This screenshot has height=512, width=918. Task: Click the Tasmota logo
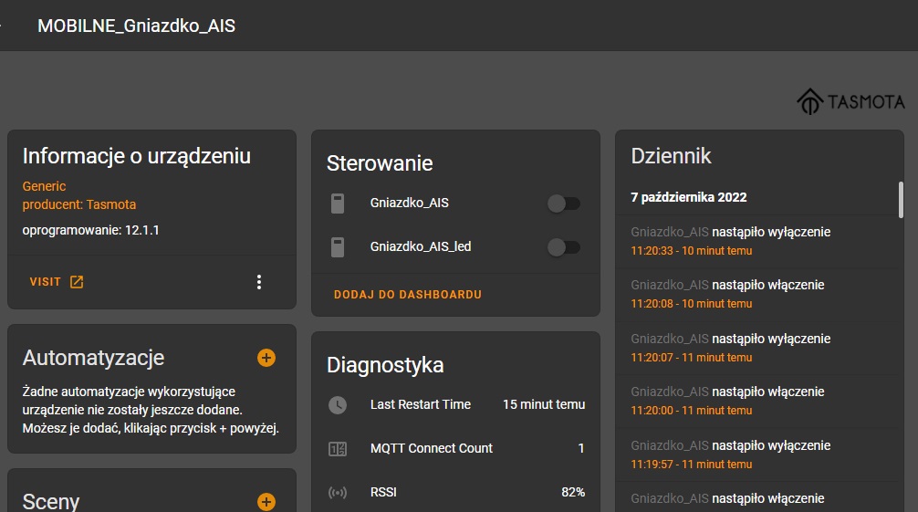(x=850, y=102)
